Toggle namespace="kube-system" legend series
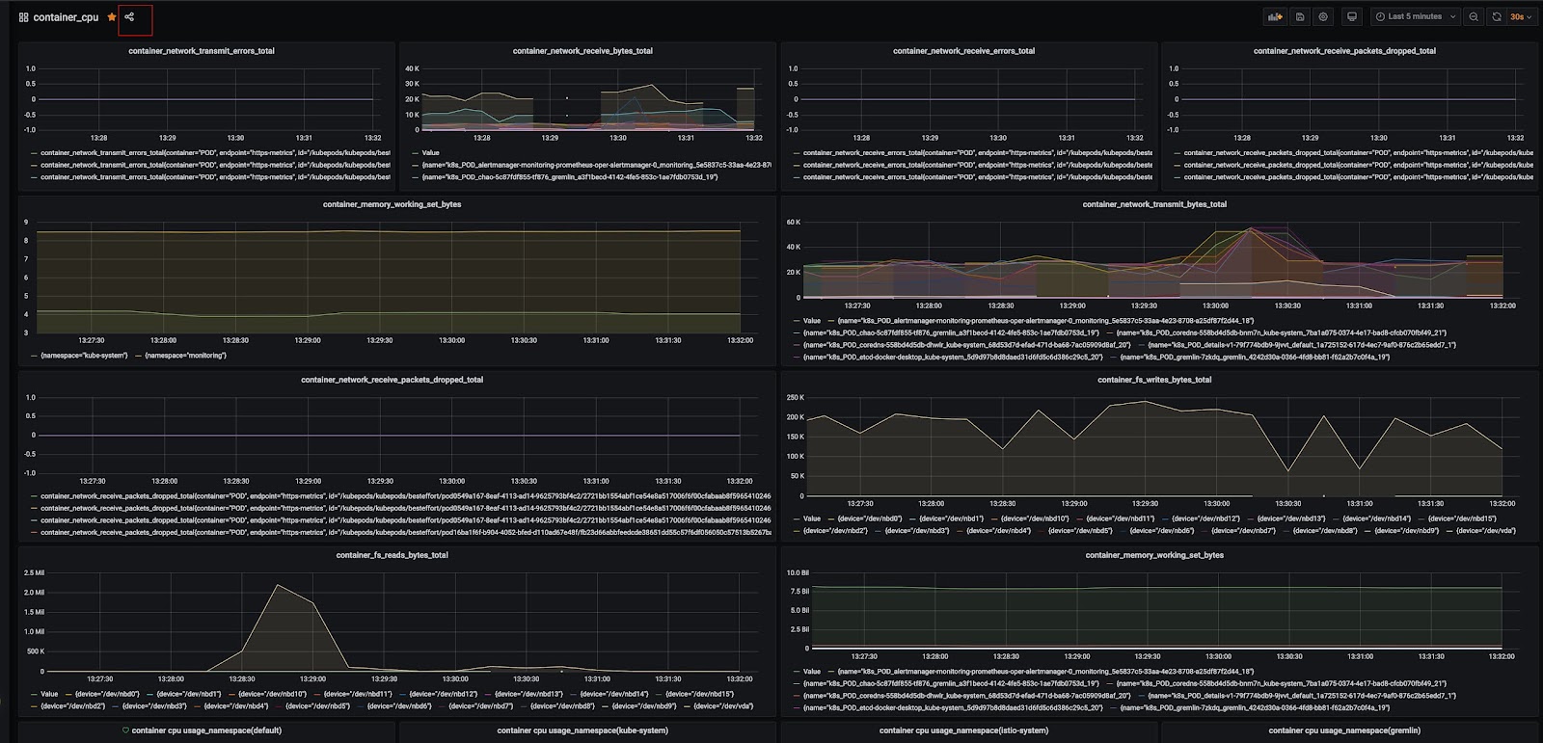Screen dimensions: 1543x743 click(85, 356)
